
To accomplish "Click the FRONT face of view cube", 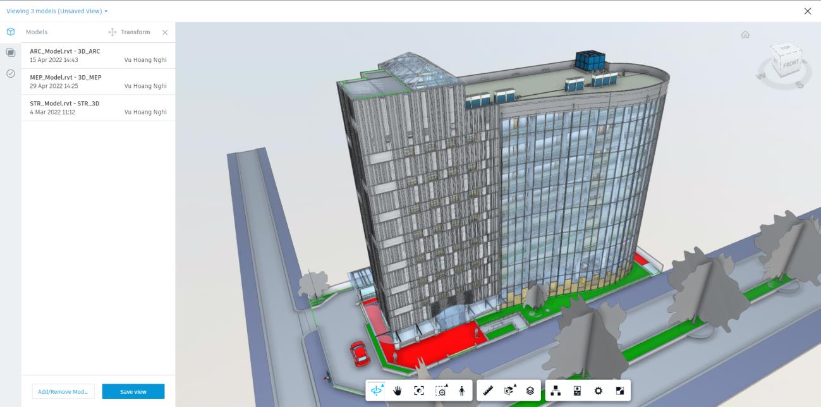I will click(x=791, y=65).
